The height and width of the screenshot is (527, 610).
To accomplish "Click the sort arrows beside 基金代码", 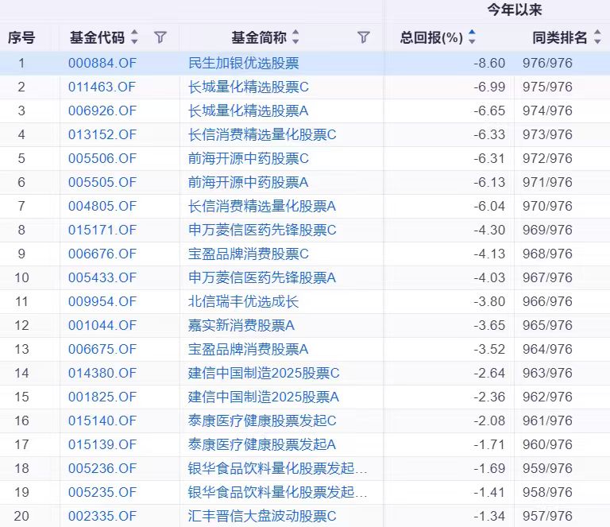I will (x=134, y=37).
